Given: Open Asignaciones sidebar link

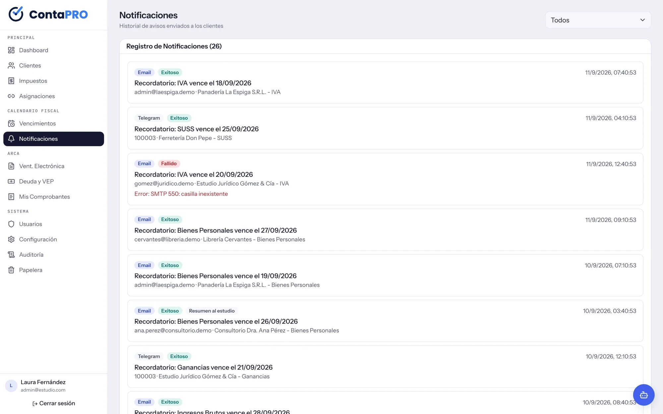Looking at the screenshot, I should click(x=54, y=96).
